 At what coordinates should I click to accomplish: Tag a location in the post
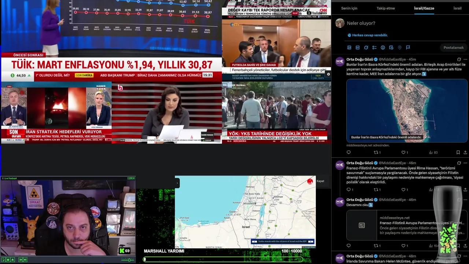[x=400, y=48]
